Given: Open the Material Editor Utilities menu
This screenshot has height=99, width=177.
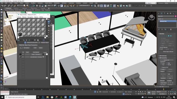Looking at the screenshot, I should (x=41, y=17).
